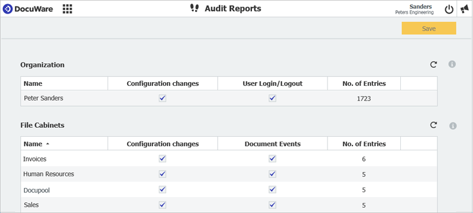Click the Audit Reports footprints icon
Viewport: 473px width, 213px height.
tap(195, 8)
